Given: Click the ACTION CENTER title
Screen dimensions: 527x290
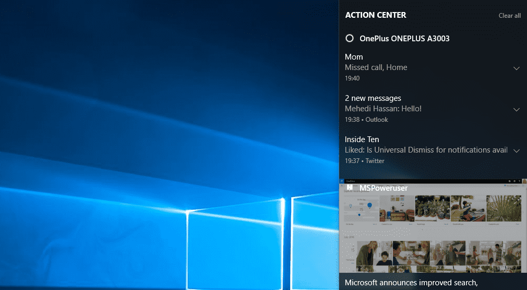Looking at the screenshot, I should (x=375, y=15).
